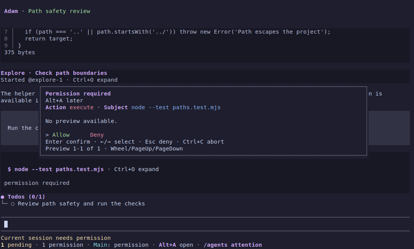Click '/agents attention' command in the status bar
414x249 pixels.
pyautogui.click(x=233, y=245)
